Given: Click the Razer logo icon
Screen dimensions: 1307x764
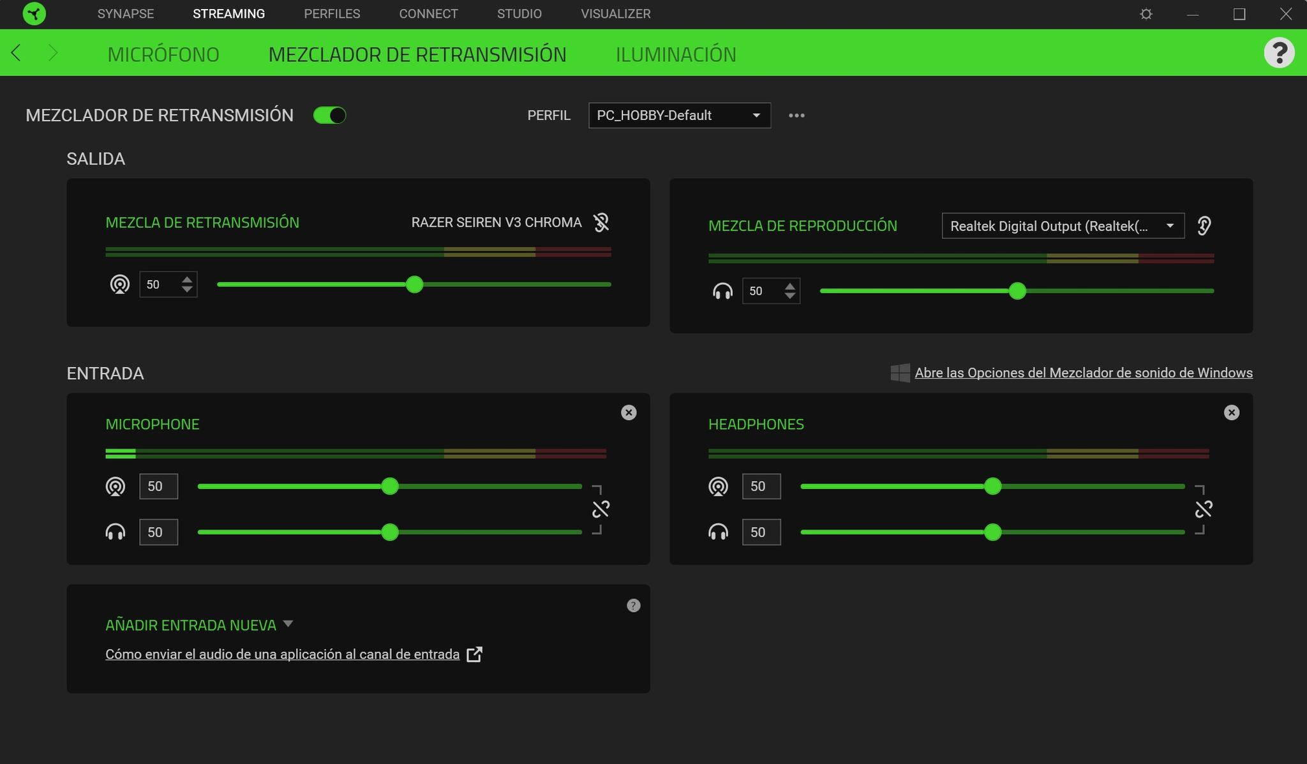Looking at the screenshot, I should pyautogui.click(x=34, y=13).
